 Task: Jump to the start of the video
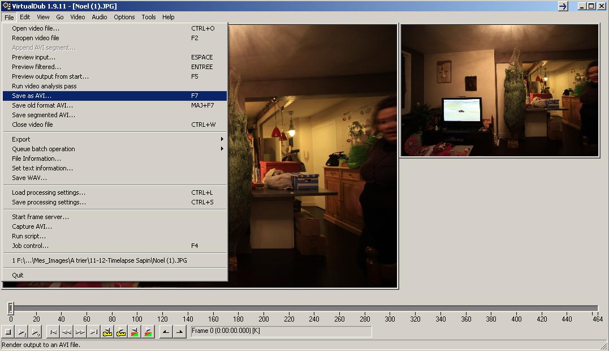pyautogui.click(x=53, y=332)
